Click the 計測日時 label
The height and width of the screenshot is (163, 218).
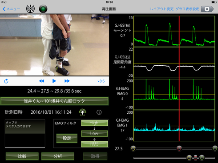13,112
